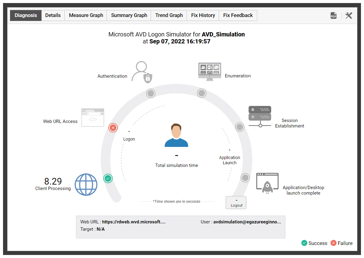The image size is (364, 258).
Task: Click the Authentication label
Action: click(x=112, y=76)
